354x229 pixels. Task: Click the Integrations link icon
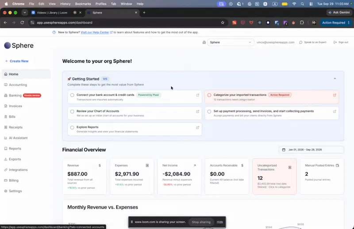[6, 170]
